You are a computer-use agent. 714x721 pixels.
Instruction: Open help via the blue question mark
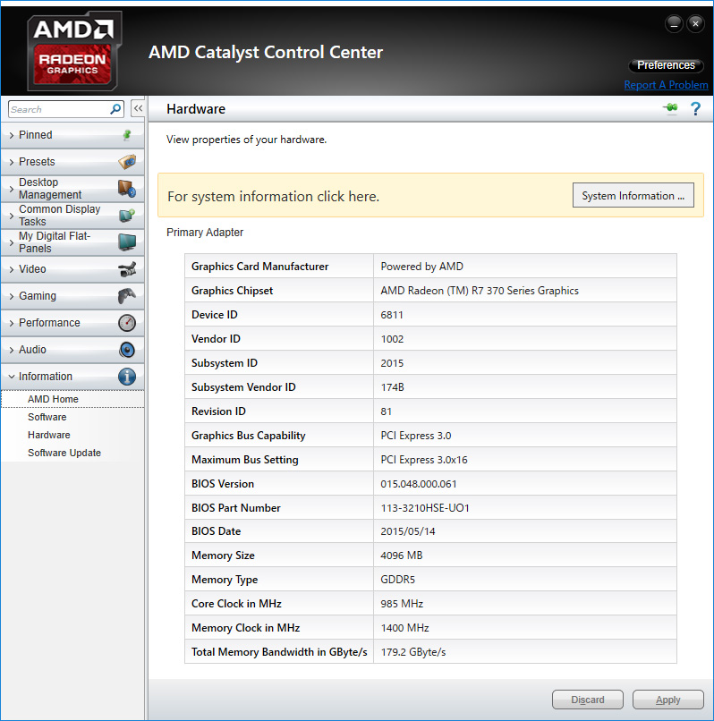(x=695, y=109)
